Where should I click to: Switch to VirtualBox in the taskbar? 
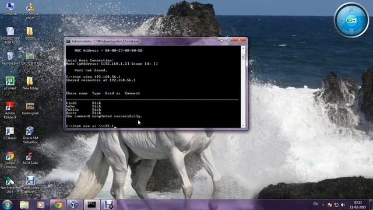click(74, 205)
